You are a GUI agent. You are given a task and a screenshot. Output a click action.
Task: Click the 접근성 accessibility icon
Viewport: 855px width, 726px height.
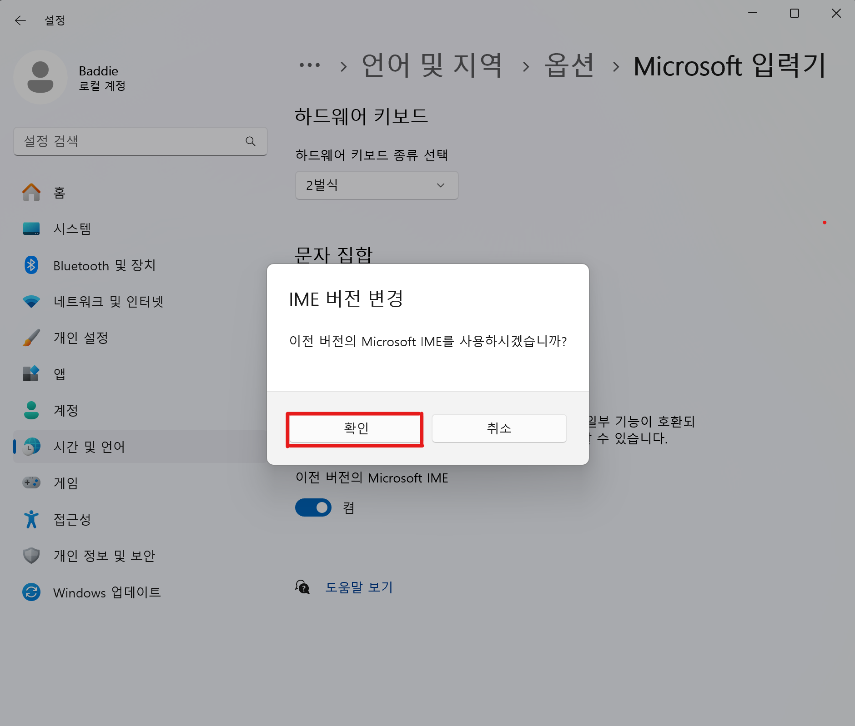point(31,519)
